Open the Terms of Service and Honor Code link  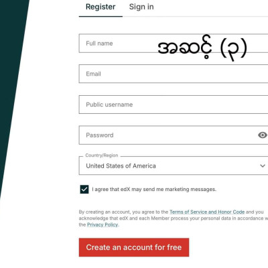click(207, 212)
